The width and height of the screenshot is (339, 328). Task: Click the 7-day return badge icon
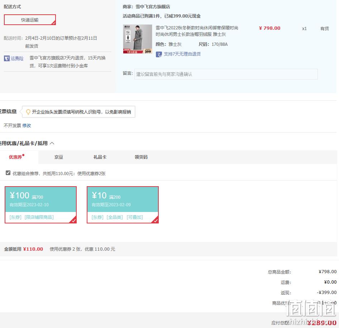[x=159, y=54]
